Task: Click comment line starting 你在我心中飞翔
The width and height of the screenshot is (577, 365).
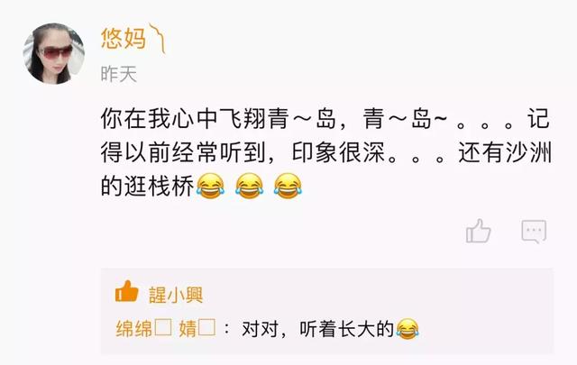Action: tap(325, 119)
